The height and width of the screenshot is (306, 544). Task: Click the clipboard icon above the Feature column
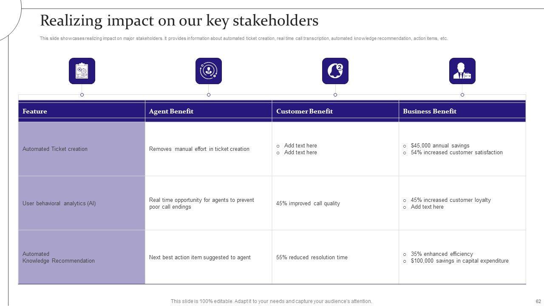pyautogui.click(x=82, y=71)
